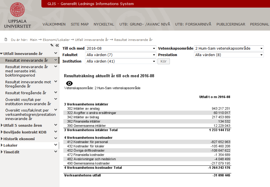Image resolution: width=270 pixels, height=187 pixels.
Task: Click the 432 Kostnader för lokaler row
Action: tap(147, 146)
